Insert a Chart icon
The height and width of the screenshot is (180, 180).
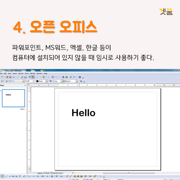click(x=63, y=77)
